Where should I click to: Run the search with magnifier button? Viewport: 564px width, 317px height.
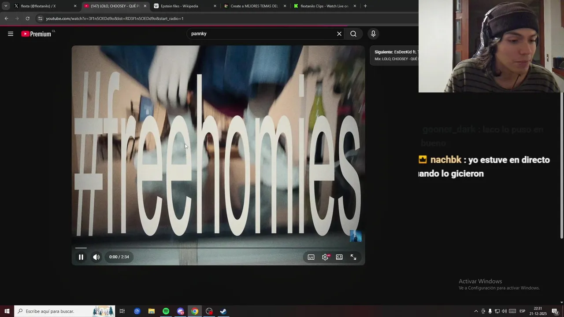[x=353, y=34]
